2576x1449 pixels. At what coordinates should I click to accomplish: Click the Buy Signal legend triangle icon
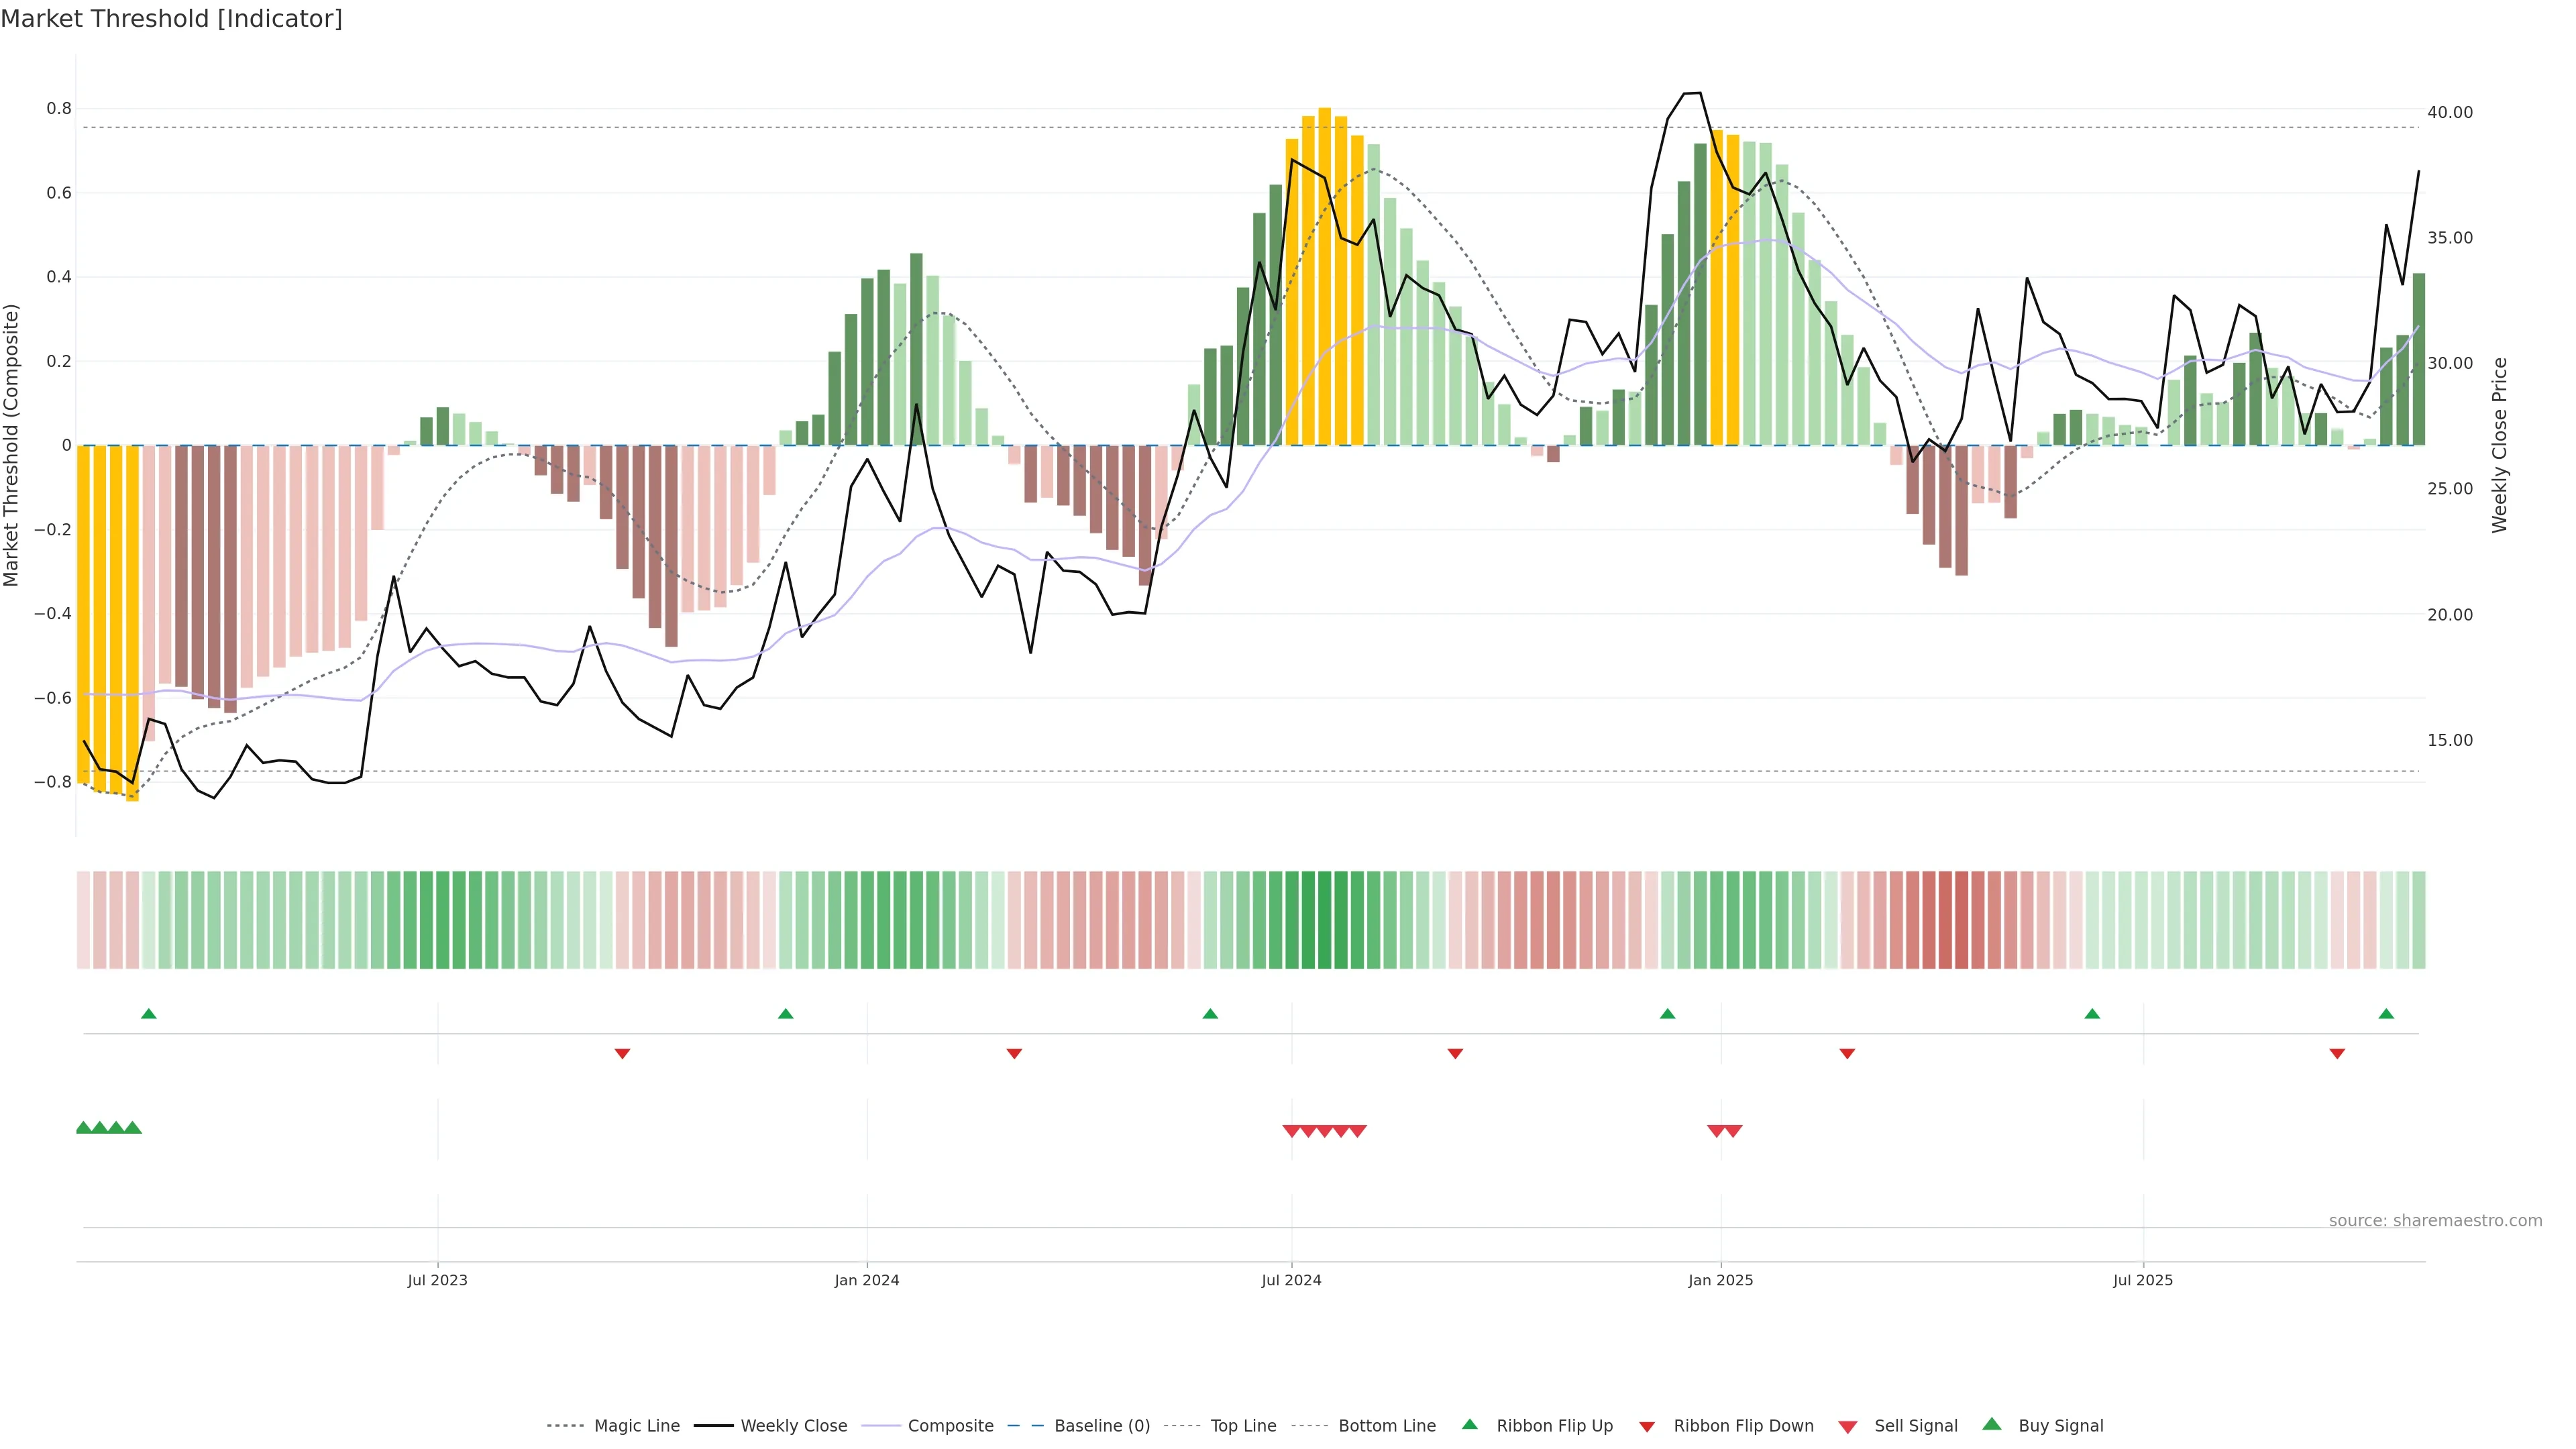pyautogui.click(x=1991, y=1424)
